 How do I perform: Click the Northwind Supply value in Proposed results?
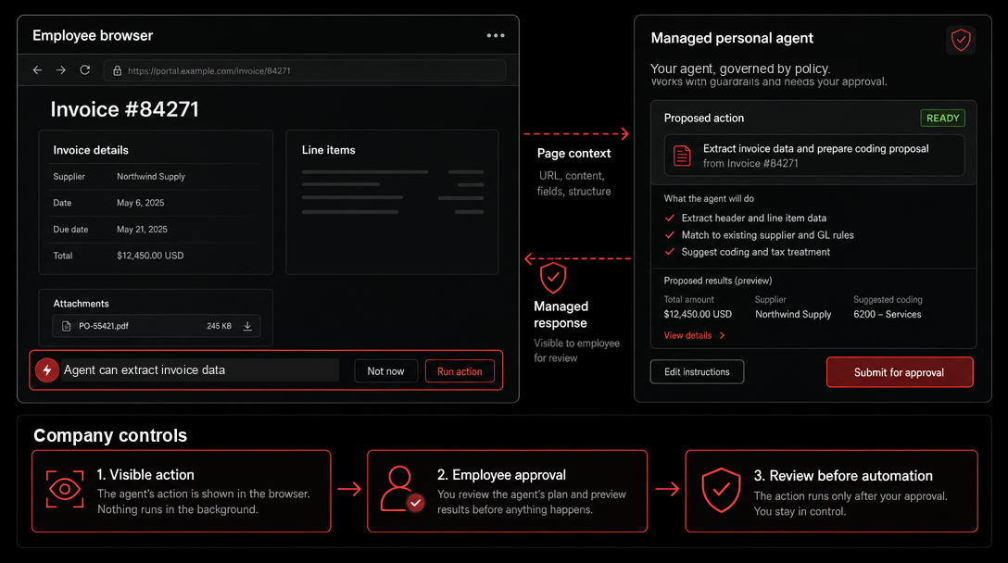[x=793, y=314]
